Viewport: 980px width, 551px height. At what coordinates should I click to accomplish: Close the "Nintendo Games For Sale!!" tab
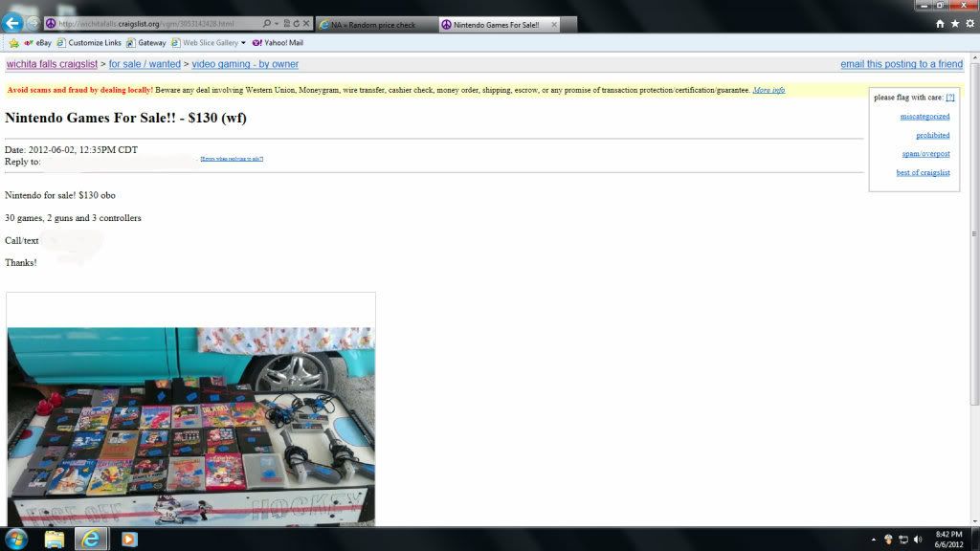[553, 24]
